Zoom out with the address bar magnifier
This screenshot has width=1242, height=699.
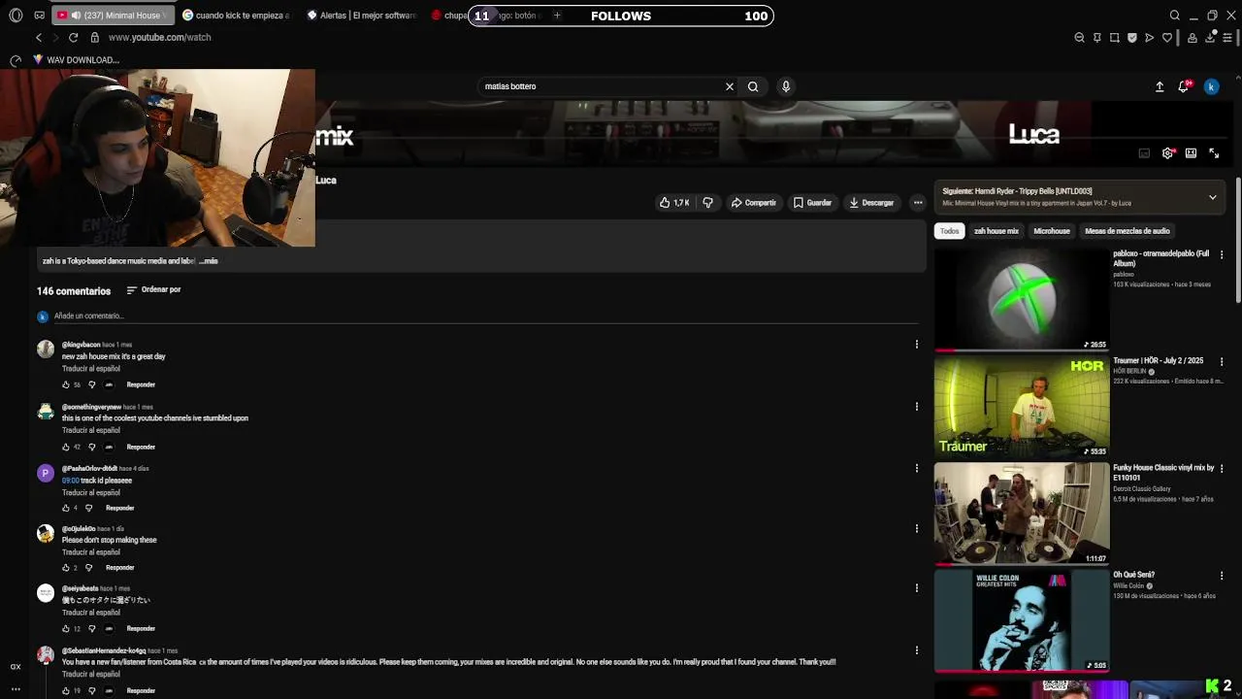[1079, 38]
